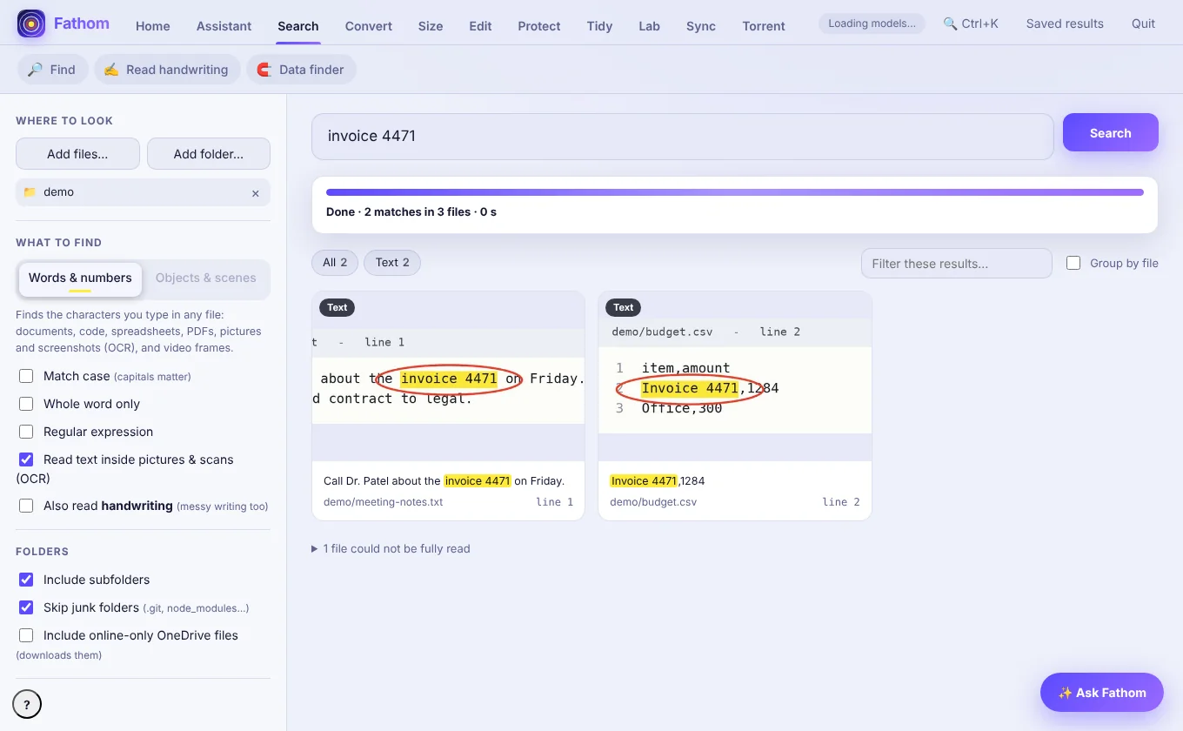This screenshot has height=731, width=1183.
Task: Enable Also read handwriting checkbox
Action: tap(26, 506)
